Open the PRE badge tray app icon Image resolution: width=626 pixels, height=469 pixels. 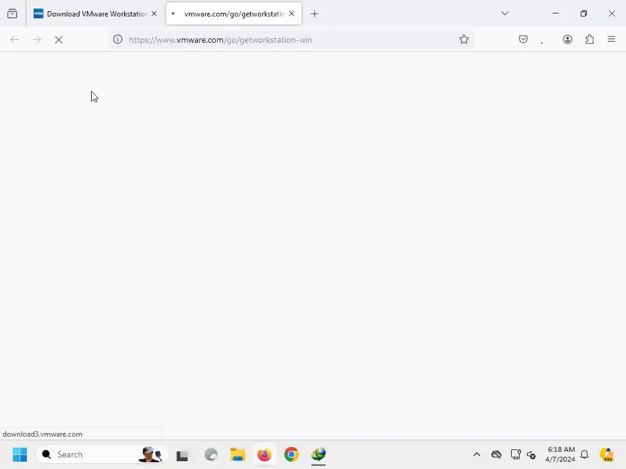pos(606,454)
